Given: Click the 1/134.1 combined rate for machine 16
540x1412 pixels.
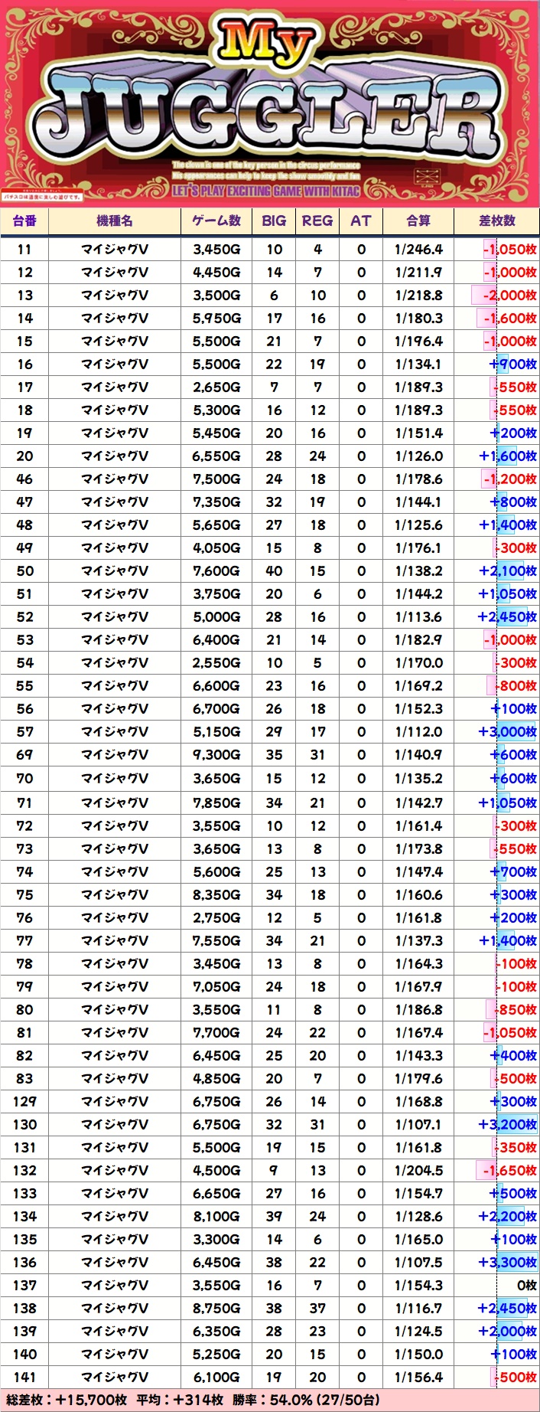Looking at the screenshot, I should (x=419, y=364).
